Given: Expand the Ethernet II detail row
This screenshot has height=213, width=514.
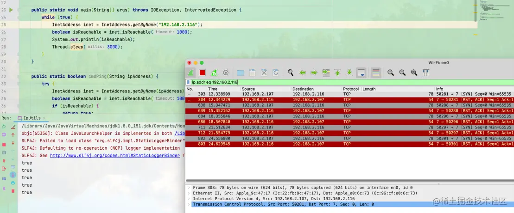Looking at the screenshot, I should point(189,194).
